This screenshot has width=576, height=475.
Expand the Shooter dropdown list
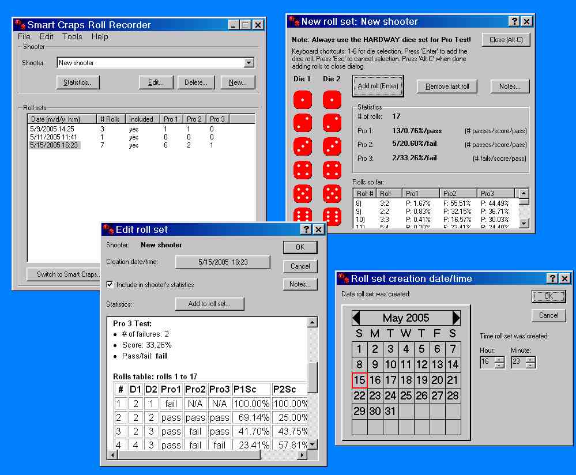(x=249, y=63)
